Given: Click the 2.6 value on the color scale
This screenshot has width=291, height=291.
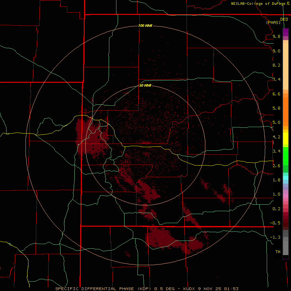Looking at the screenshot, I should point(276,166).
